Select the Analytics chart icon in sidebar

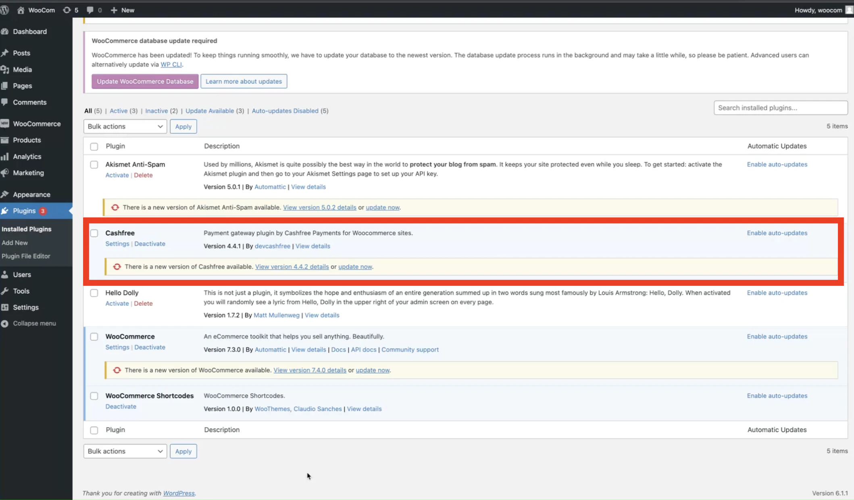(x=5, y=156)
